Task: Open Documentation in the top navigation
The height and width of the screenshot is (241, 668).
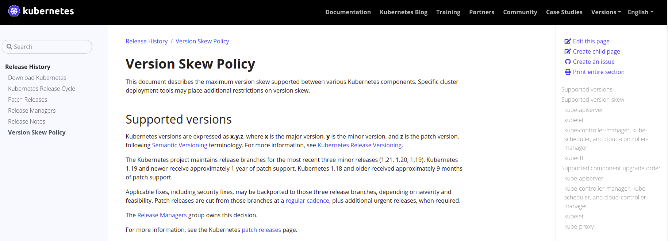Action: coord(348,12)
